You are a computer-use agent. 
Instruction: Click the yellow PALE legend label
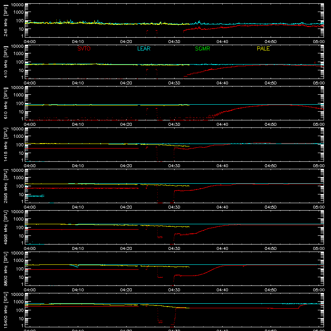(x=263, y=48)
